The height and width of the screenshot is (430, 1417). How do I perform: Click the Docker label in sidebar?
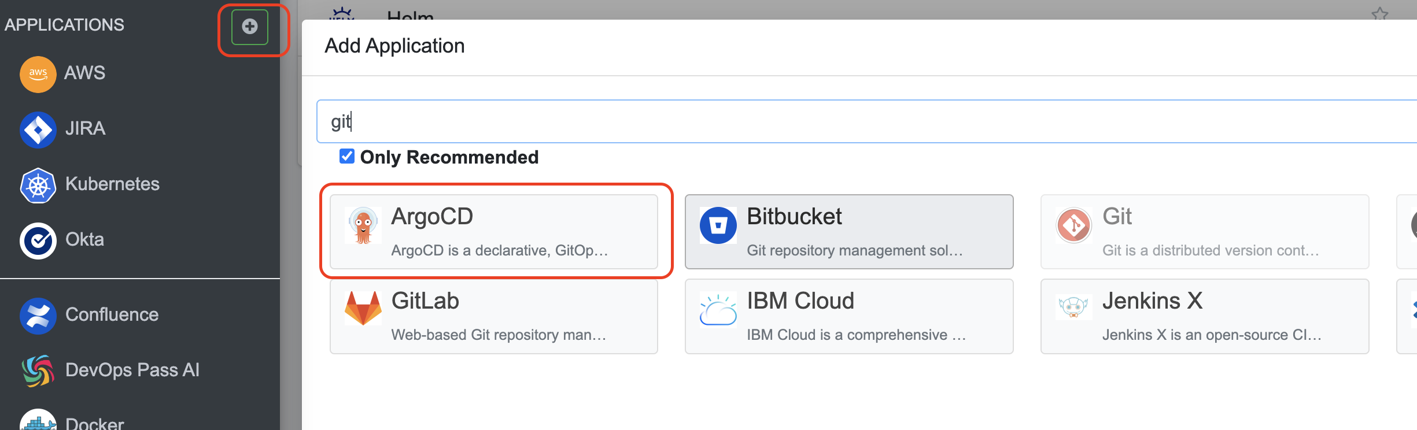tap(95, 423)
